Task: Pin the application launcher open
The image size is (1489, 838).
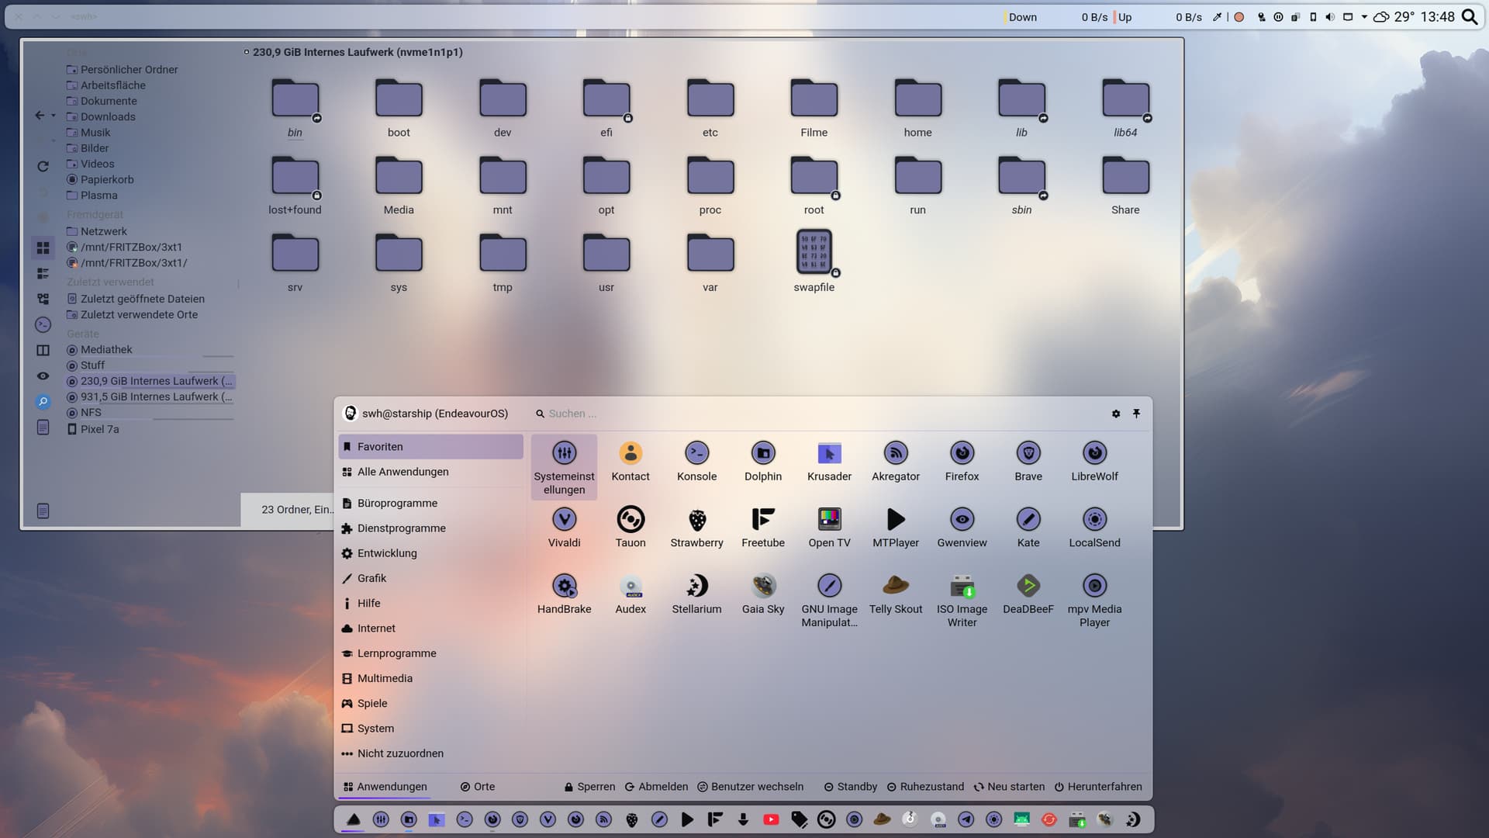Action: point(1136,414)
